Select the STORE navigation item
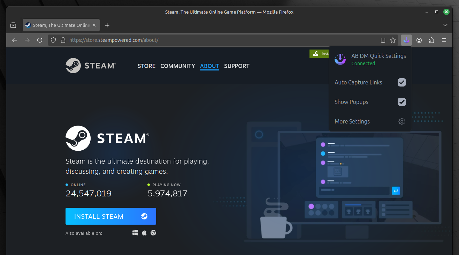The image size is (459, 255). 146,66
